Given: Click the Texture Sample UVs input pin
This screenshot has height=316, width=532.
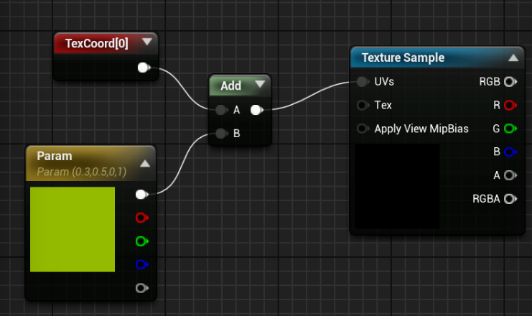Looking at the screenshot, I should pos(363,81).
